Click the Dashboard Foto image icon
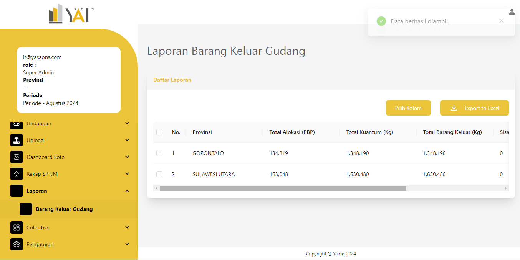 [17, 157]
